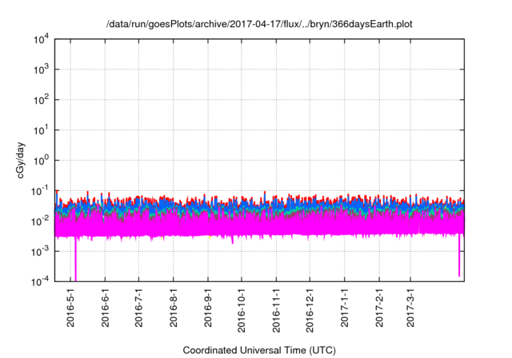This screenshot has width=512, height=358.
Task: Click the Coordinated Universal Time (UTC) axis label
Action: 260,350
